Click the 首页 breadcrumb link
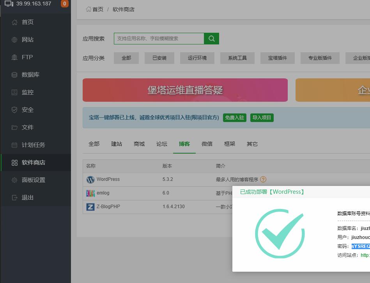Viewport: 370px width, 283px height. click(x=98, y=9)
